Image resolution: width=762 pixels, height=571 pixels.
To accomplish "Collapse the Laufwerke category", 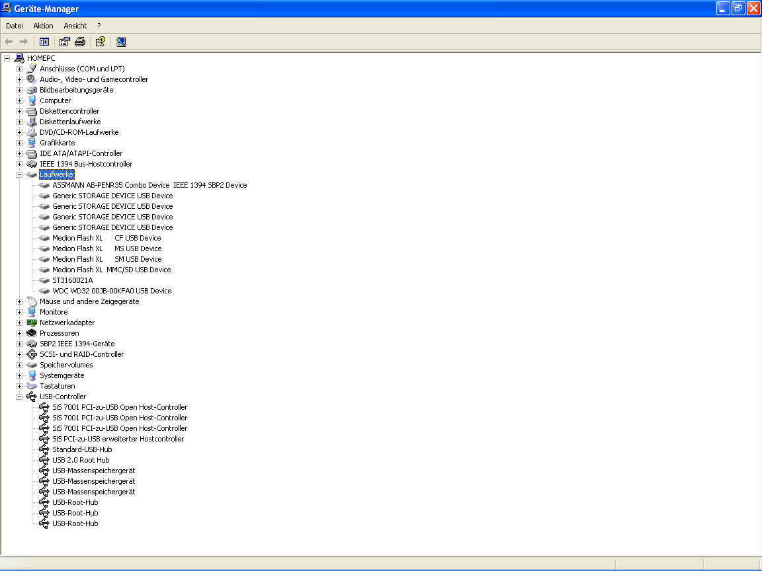I will click(x=19, y=174).
